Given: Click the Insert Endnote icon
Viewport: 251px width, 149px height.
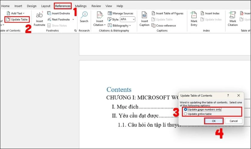Looking at the screenshot, I should pos(59,13).
